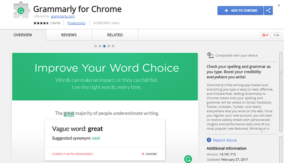Click the suggested synonym vast
The image size is (284, 163).
click(96, 138)
